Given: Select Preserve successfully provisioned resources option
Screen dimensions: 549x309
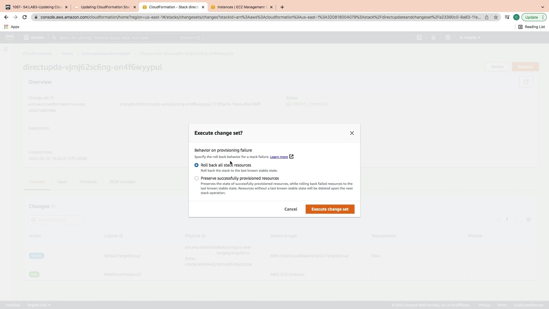Looking at the screenshot, I should point(196,178).
